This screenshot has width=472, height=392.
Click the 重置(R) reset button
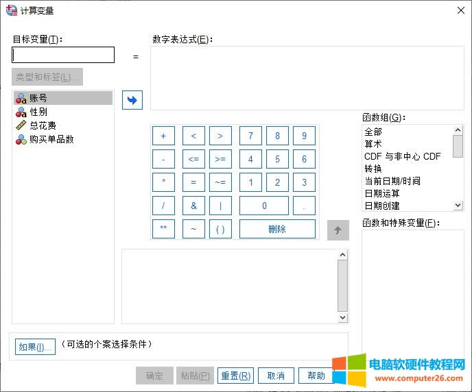(236, 376)
